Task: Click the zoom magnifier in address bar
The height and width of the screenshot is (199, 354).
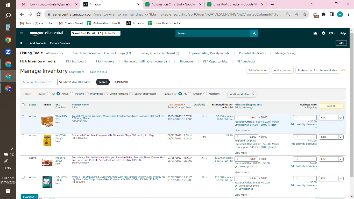Action: (x=288, y=15)
